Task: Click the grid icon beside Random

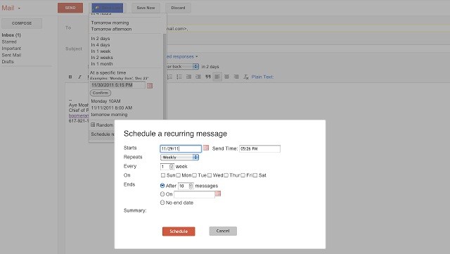Action: click(93, 125)
